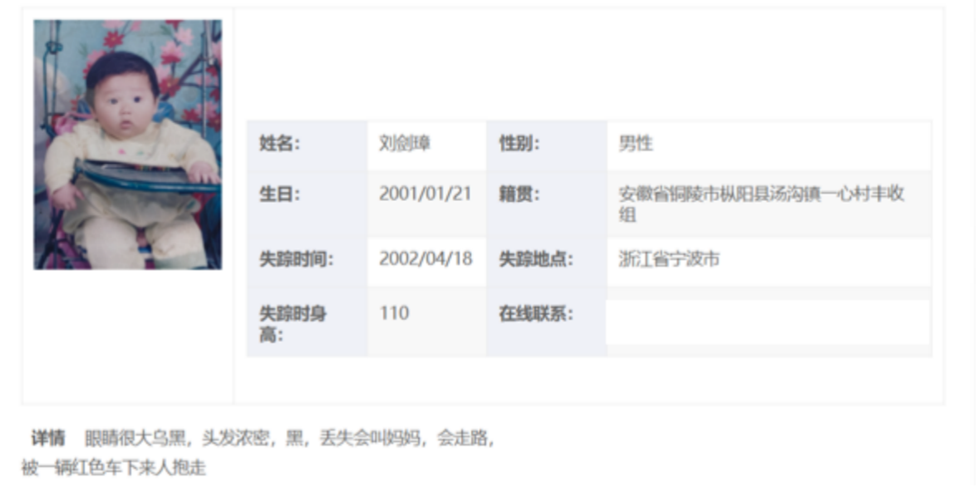This screenshot has height=487, width=979.
Task: Select the missing date 2002/04/18
Action: pyautogui.click(x=426, y=258)
